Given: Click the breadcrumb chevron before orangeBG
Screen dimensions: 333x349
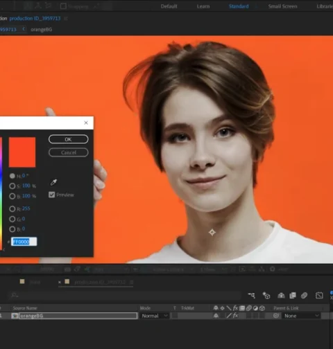Looking at the screenshot, I should pos(24,29).
